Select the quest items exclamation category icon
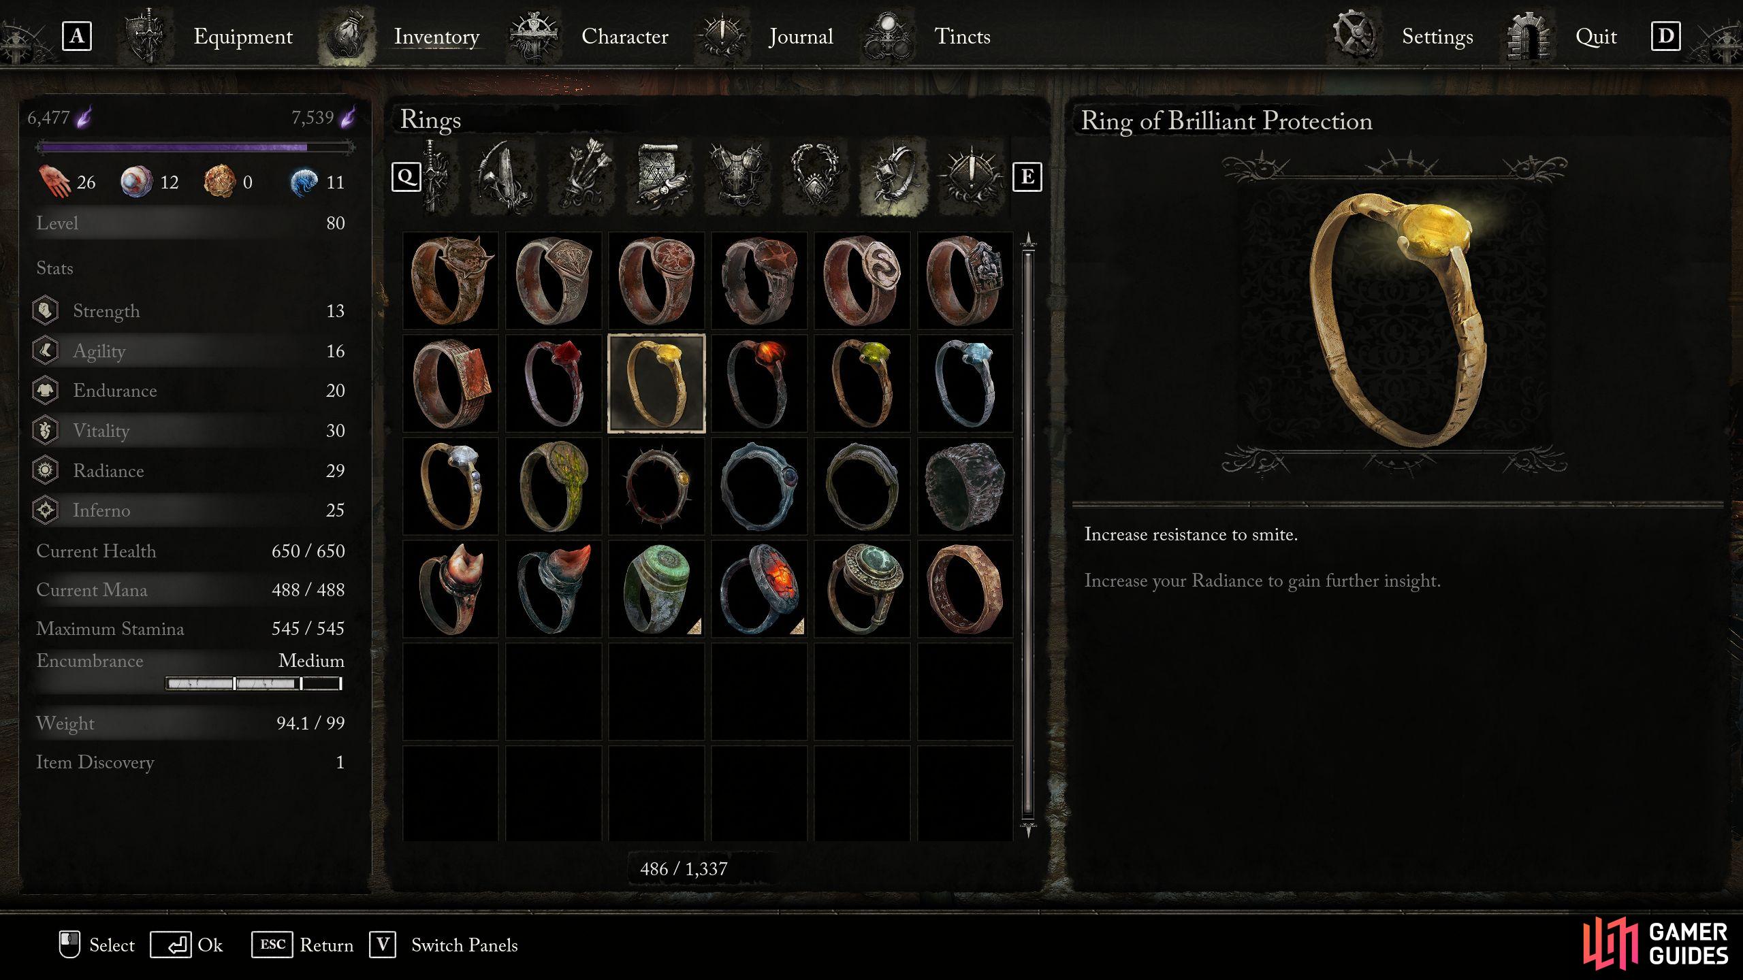This screenshot has height=980, width=1743. (x=970, y=177)
